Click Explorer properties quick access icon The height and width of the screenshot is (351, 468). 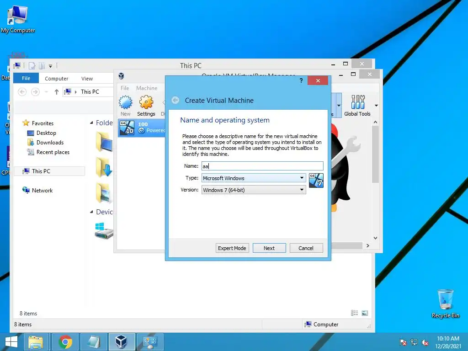coord(32,66)
